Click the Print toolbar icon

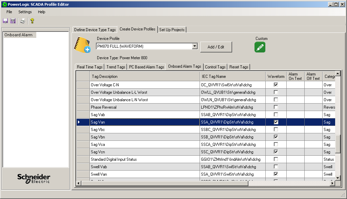(x=23, y=21)
